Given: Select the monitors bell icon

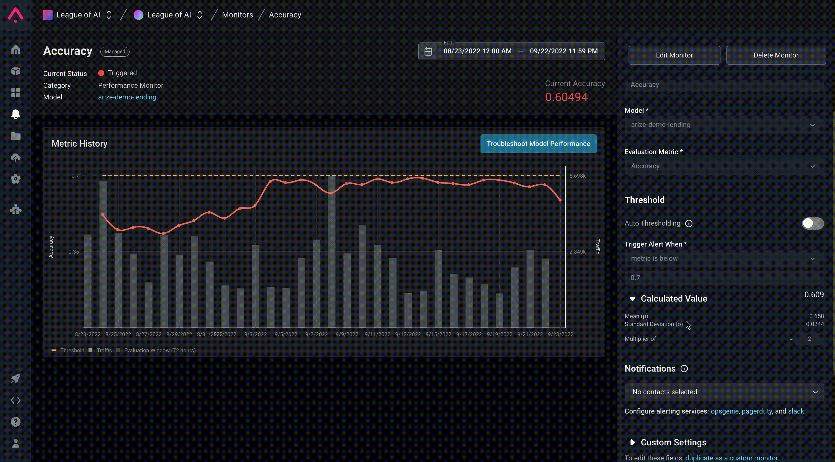Looking at the screenshot, I should [16, 114].
